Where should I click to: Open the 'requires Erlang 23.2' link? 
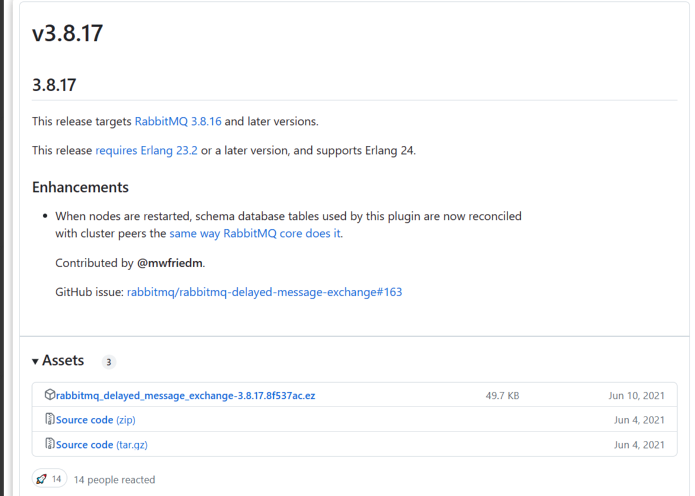coord(146,151)
